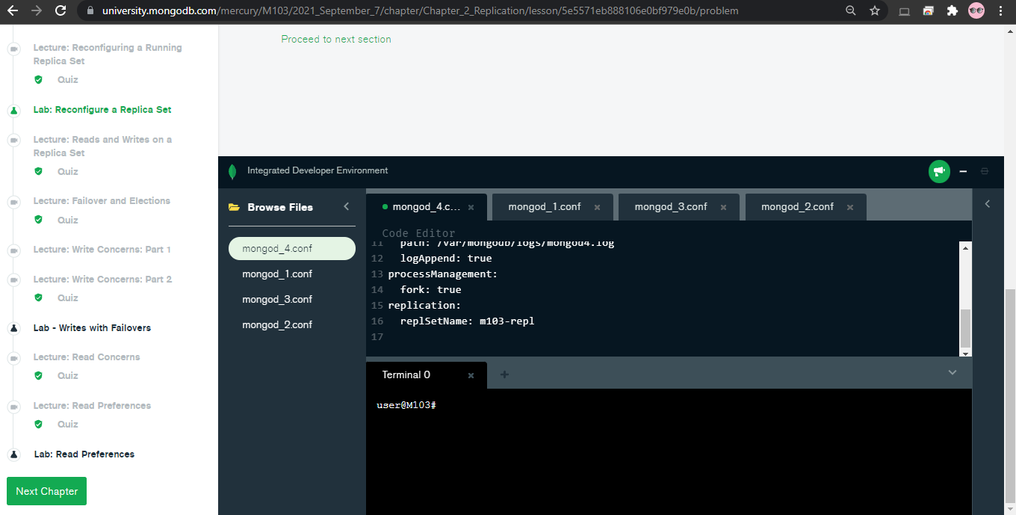1016x515 pixels.
Task: Collapse the Browse Files panel with its chevron
Action: tap(346, 207)
